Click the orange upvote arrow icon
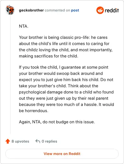The image size is (124, 164). [8, 141]
